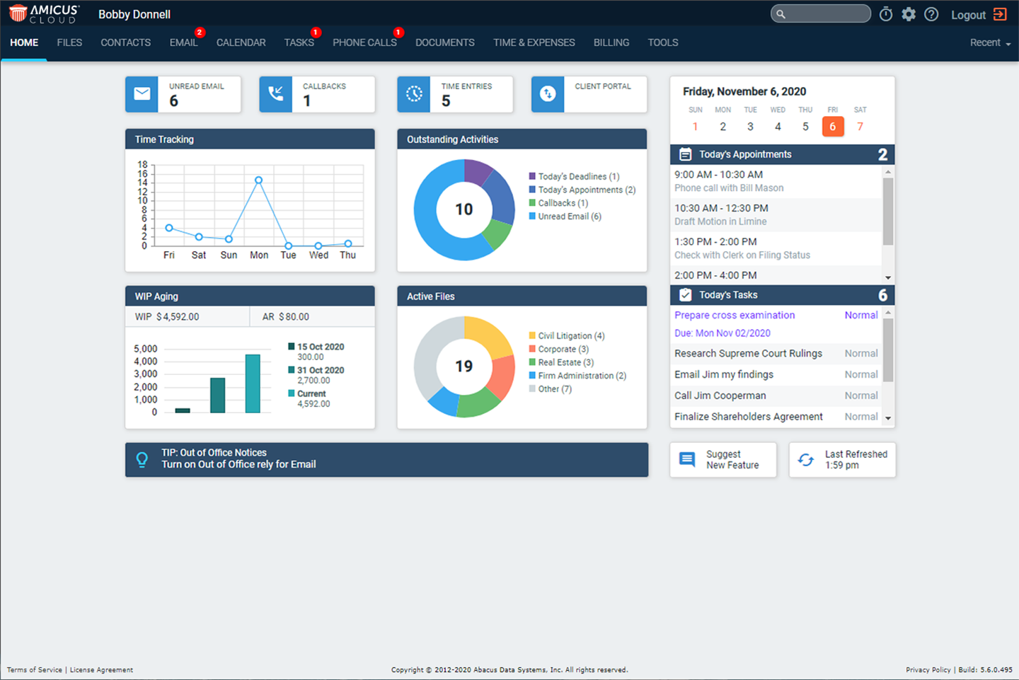The image size is (1019, 680).
Task: Click the Out of Office Notices tip banner
Action: [x=386, y=460]
